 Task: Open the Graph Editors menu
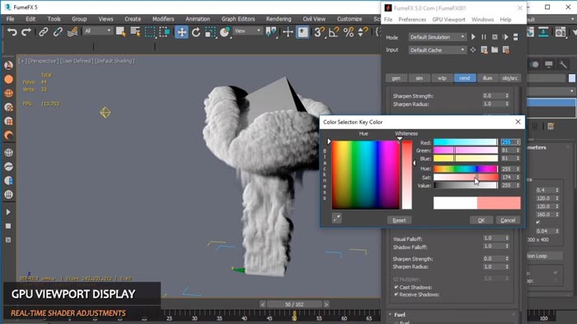tap(238, 19)
